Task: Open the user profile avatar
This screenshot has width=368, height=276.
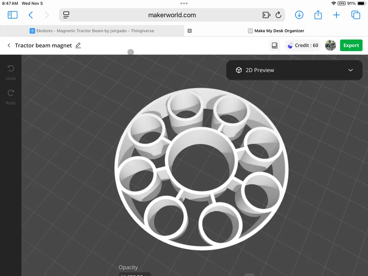Action: [x=330, y=45]
